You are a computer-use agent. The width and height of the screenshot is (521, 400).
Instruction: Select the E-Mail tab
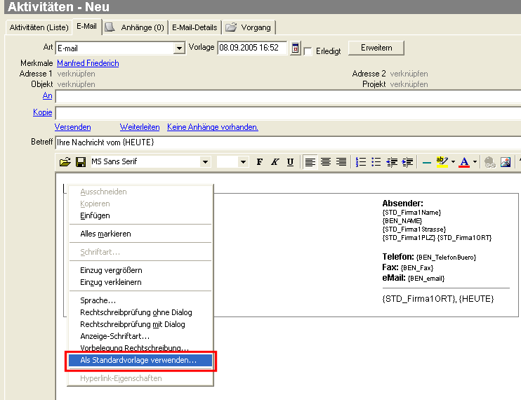(x=87, y=26)
